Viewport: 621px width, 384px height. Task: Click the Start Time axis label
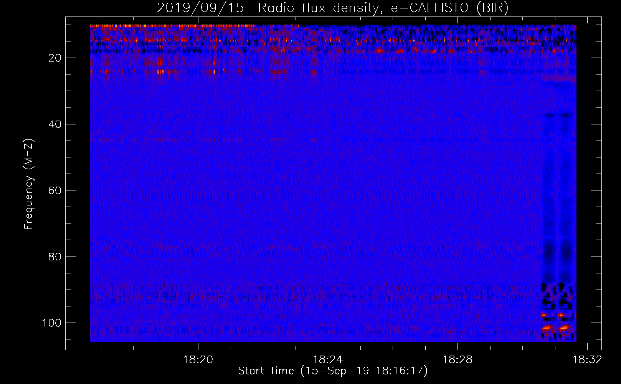333,371
